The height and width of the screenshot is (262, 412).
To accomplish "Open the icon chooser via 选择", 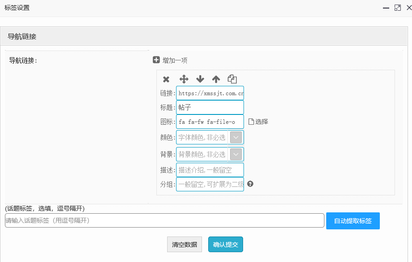I will [x=258, y=122].
